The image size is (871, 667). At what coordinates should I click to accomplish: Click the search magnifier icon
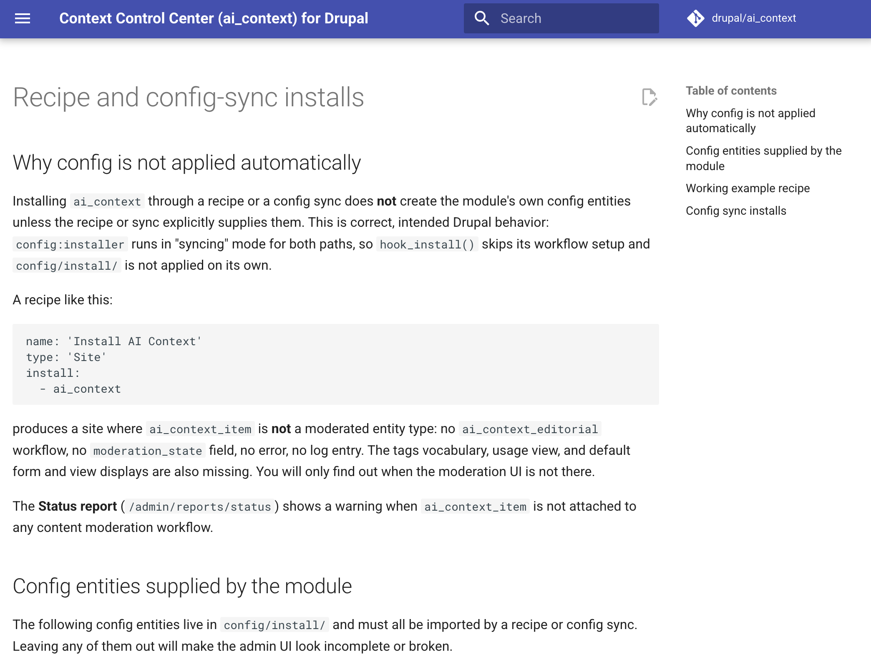tap(482, 18)
